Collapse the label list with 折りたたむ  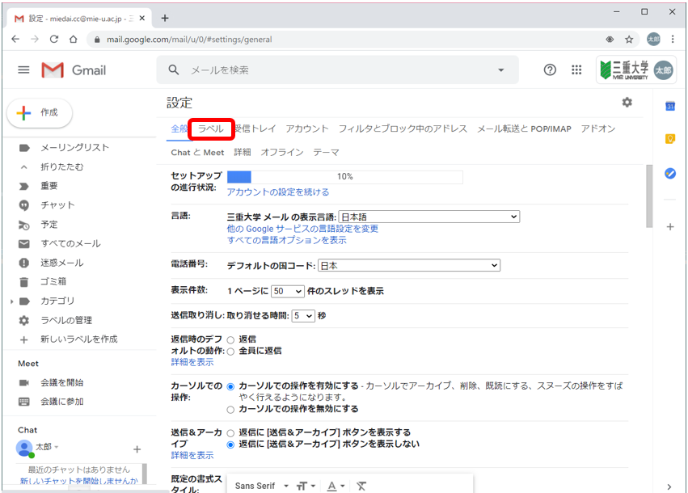tap(62, 166)
